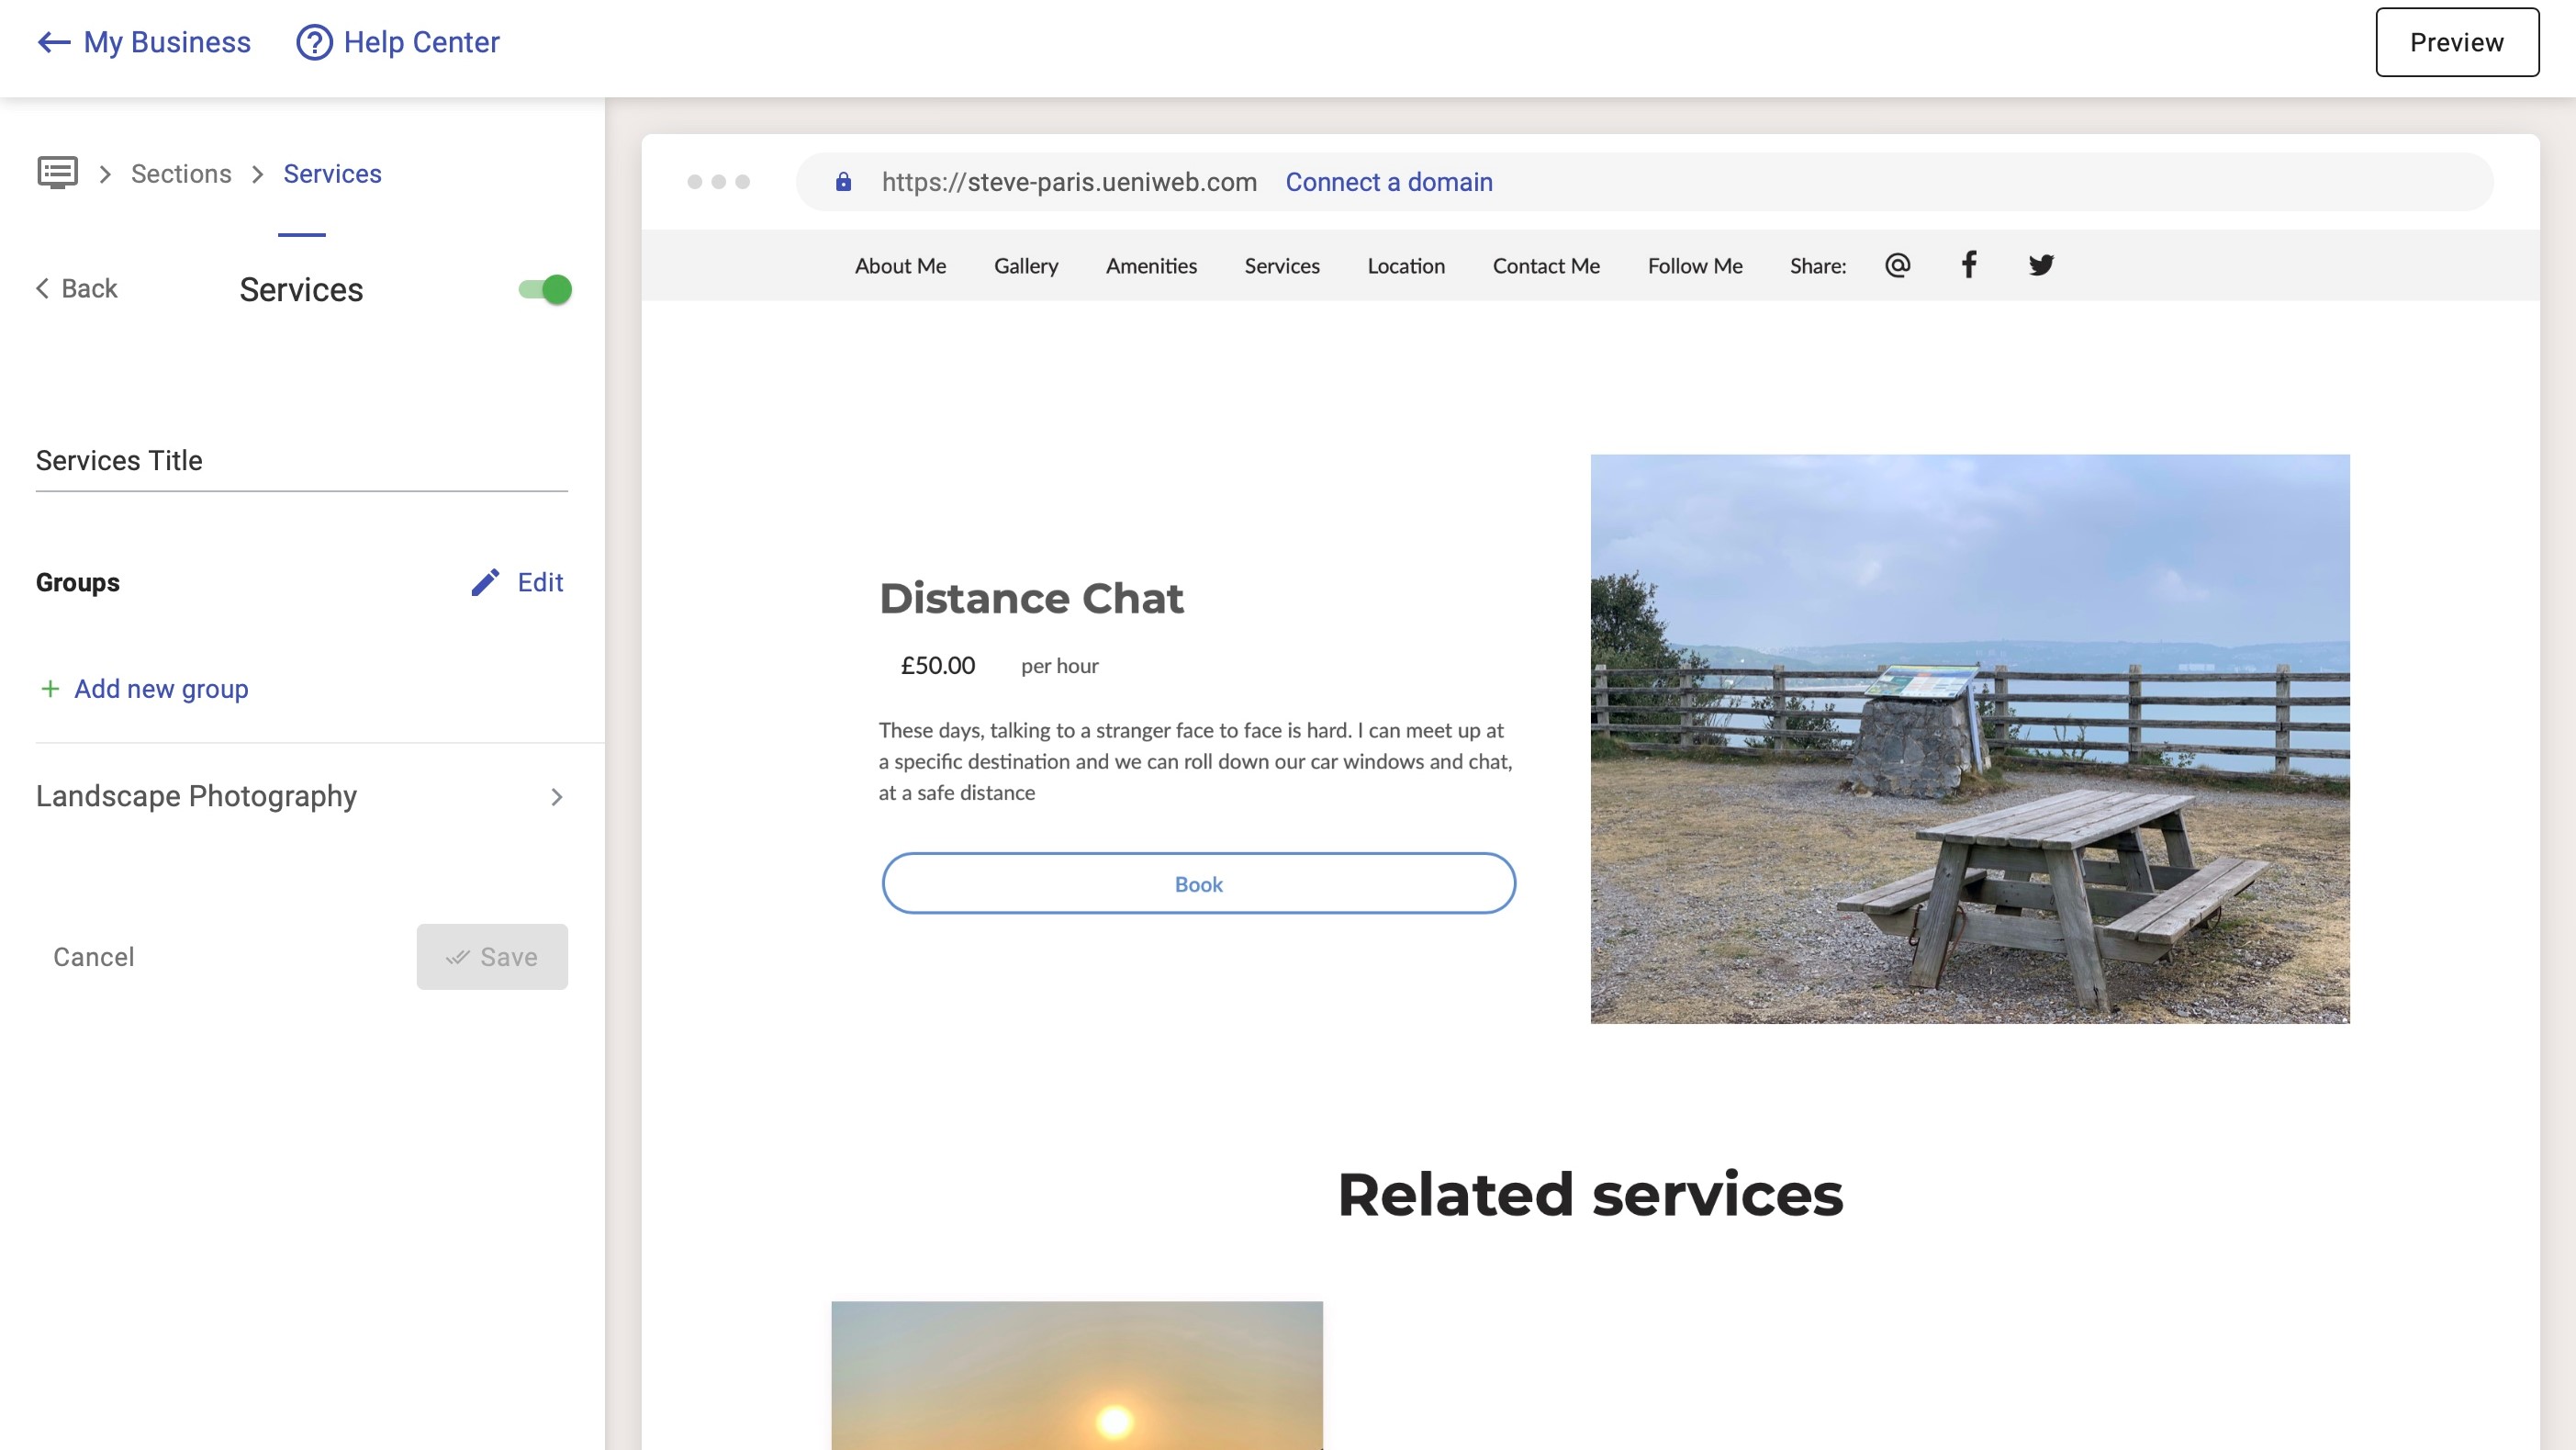Click the pencil Edit icon beside Groups

[485, 582]
